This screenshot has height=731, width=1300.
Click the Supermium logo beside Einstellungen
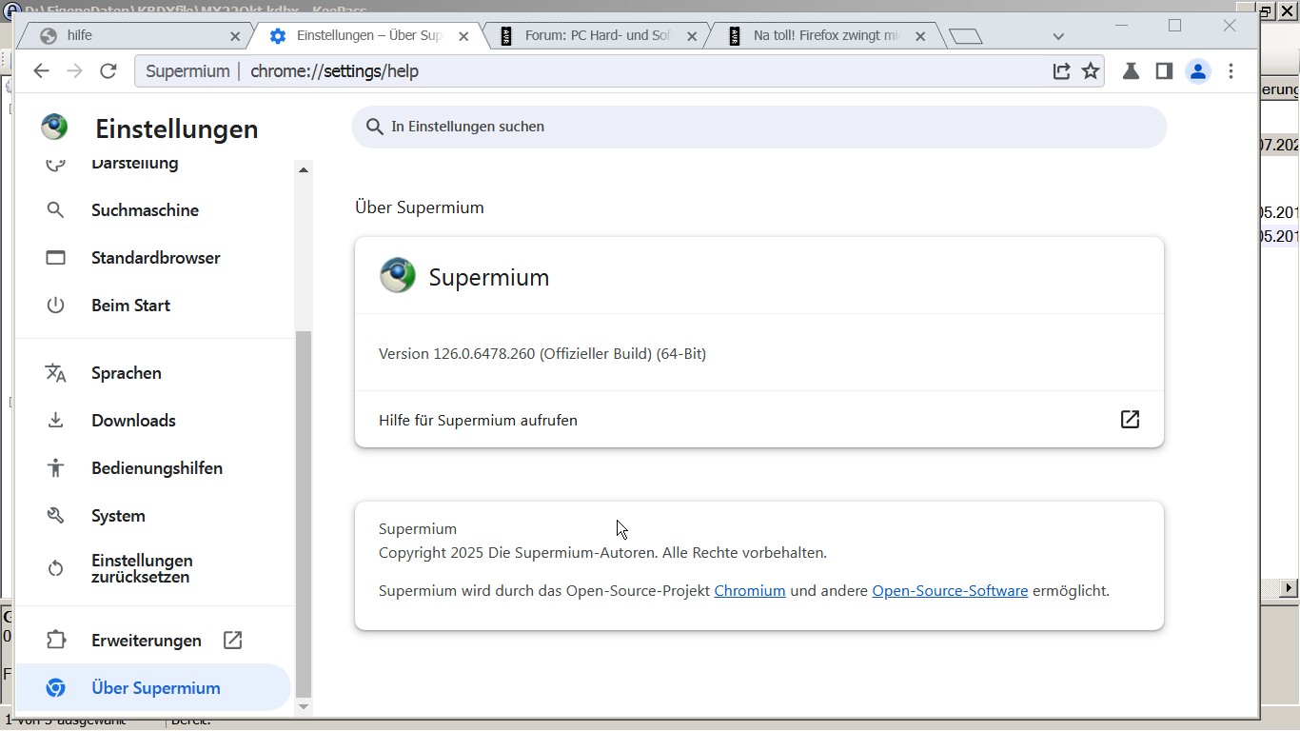pos(54,127)
